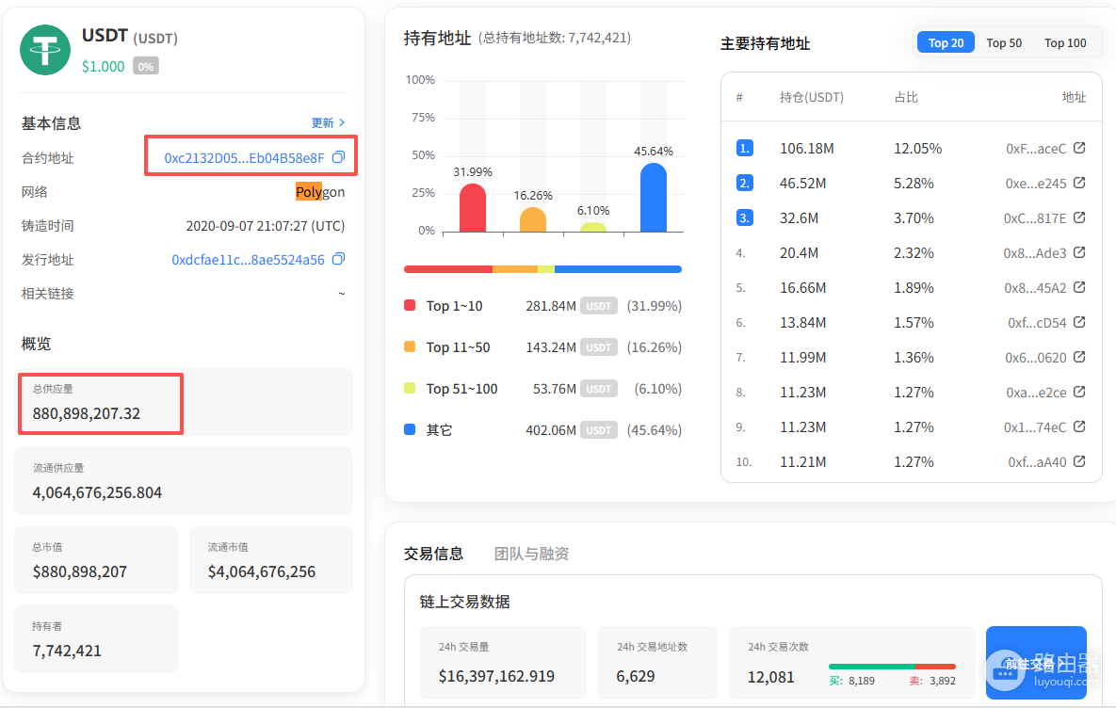
Task: Switch to the Top 100 holders tab
Action: (x=1065, y=42)
